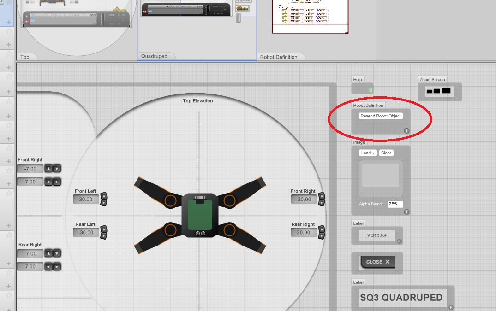Viewport: 496px width, 311px height.
Task: Select the Front Right -30.00 value field
Action: click(304, 199)
